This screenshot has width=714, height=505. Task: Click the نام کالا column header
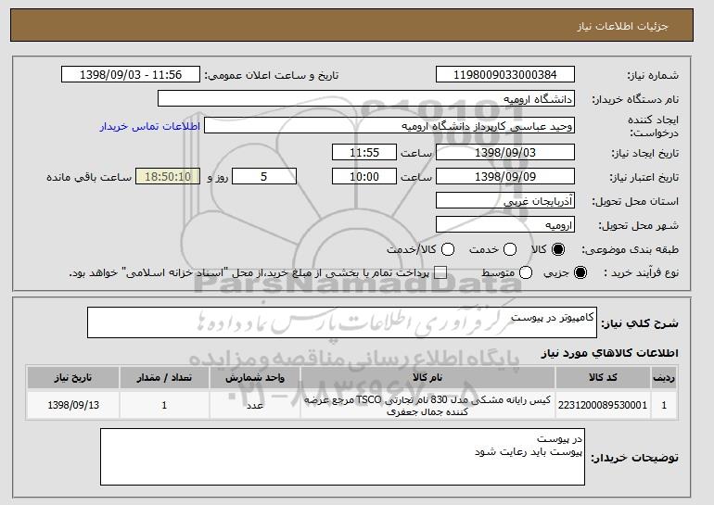coord(427,378)
